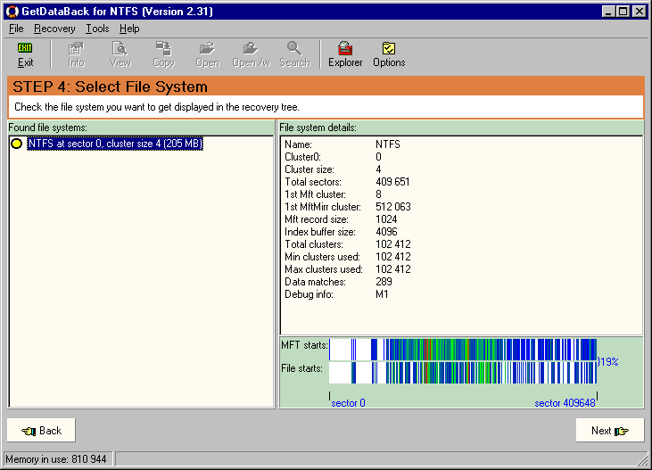The image size is (652, 470).
Task: Click 'Memory in use: 810 944' status text
Action: click(x=55, y=459)
